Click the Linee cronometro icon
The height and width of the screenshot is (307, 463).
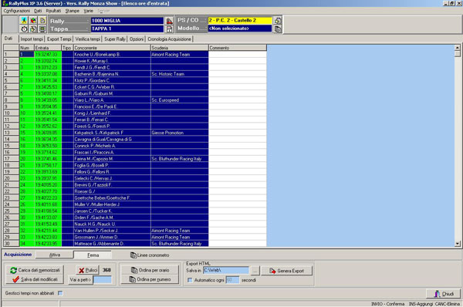pyautogui.click(x=133, y=255)
